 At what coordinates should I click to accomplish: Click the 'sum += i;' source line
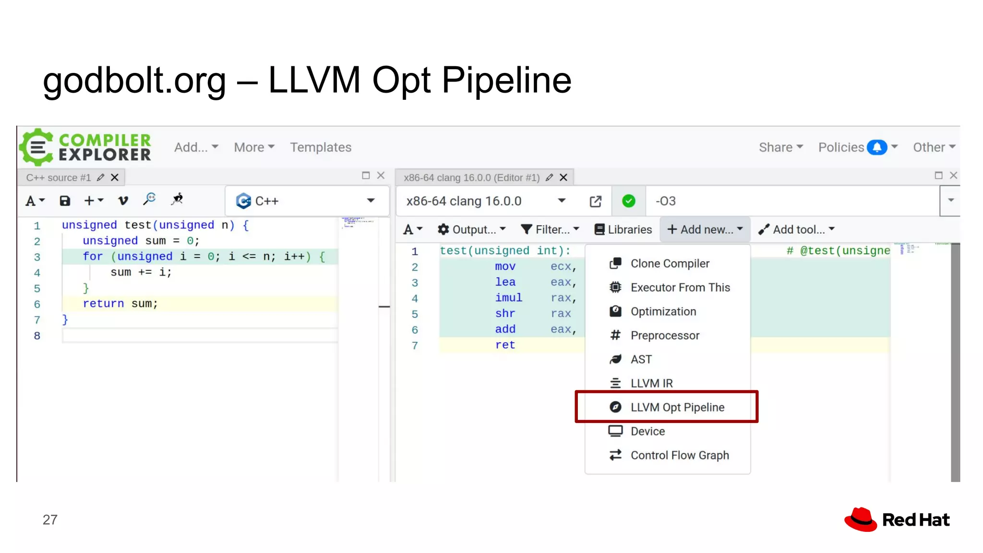pos(141,272)
